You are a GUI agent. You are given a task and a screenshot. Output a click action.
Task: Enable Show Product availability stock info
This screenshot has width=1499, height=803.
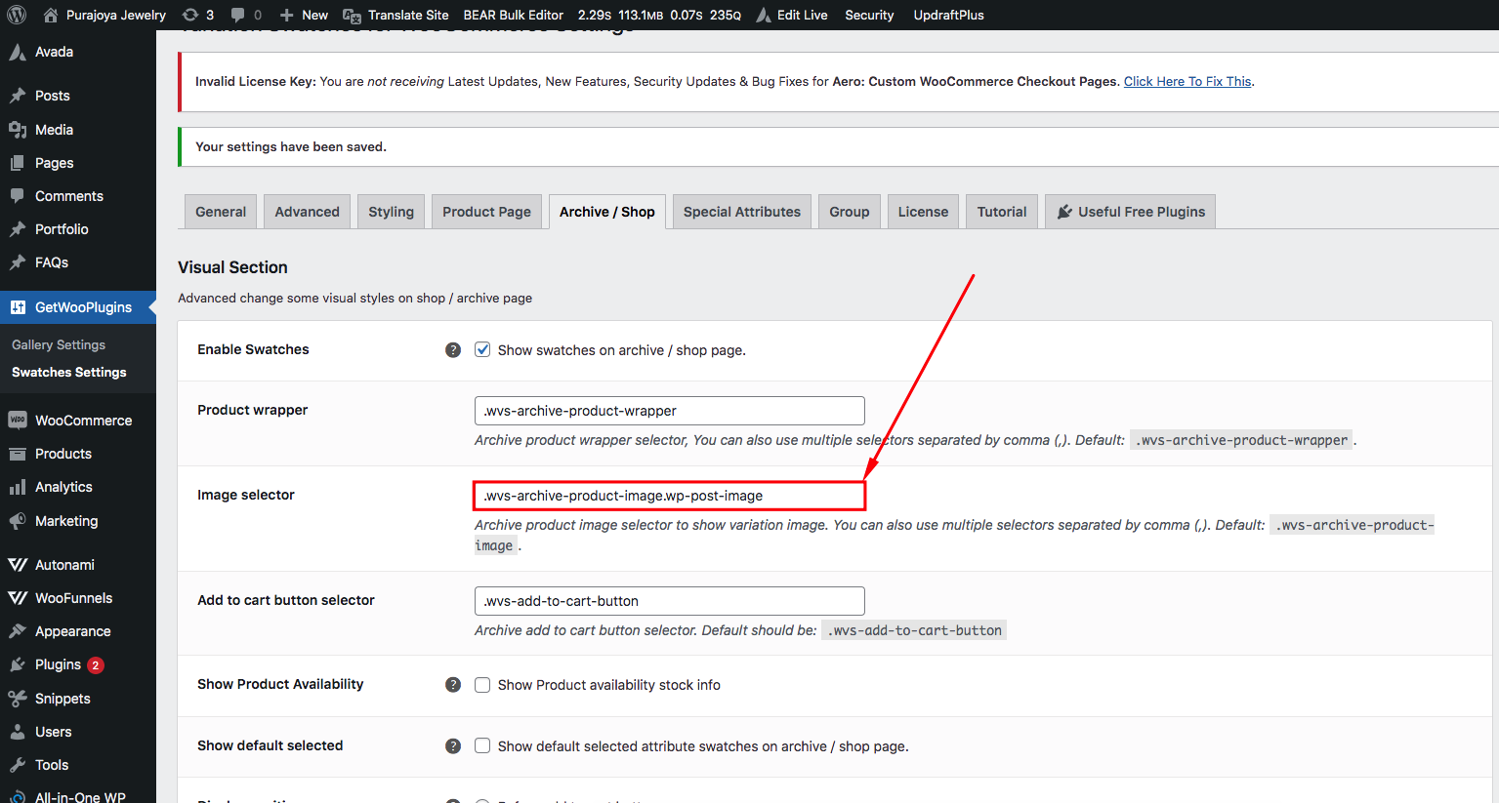482,685
